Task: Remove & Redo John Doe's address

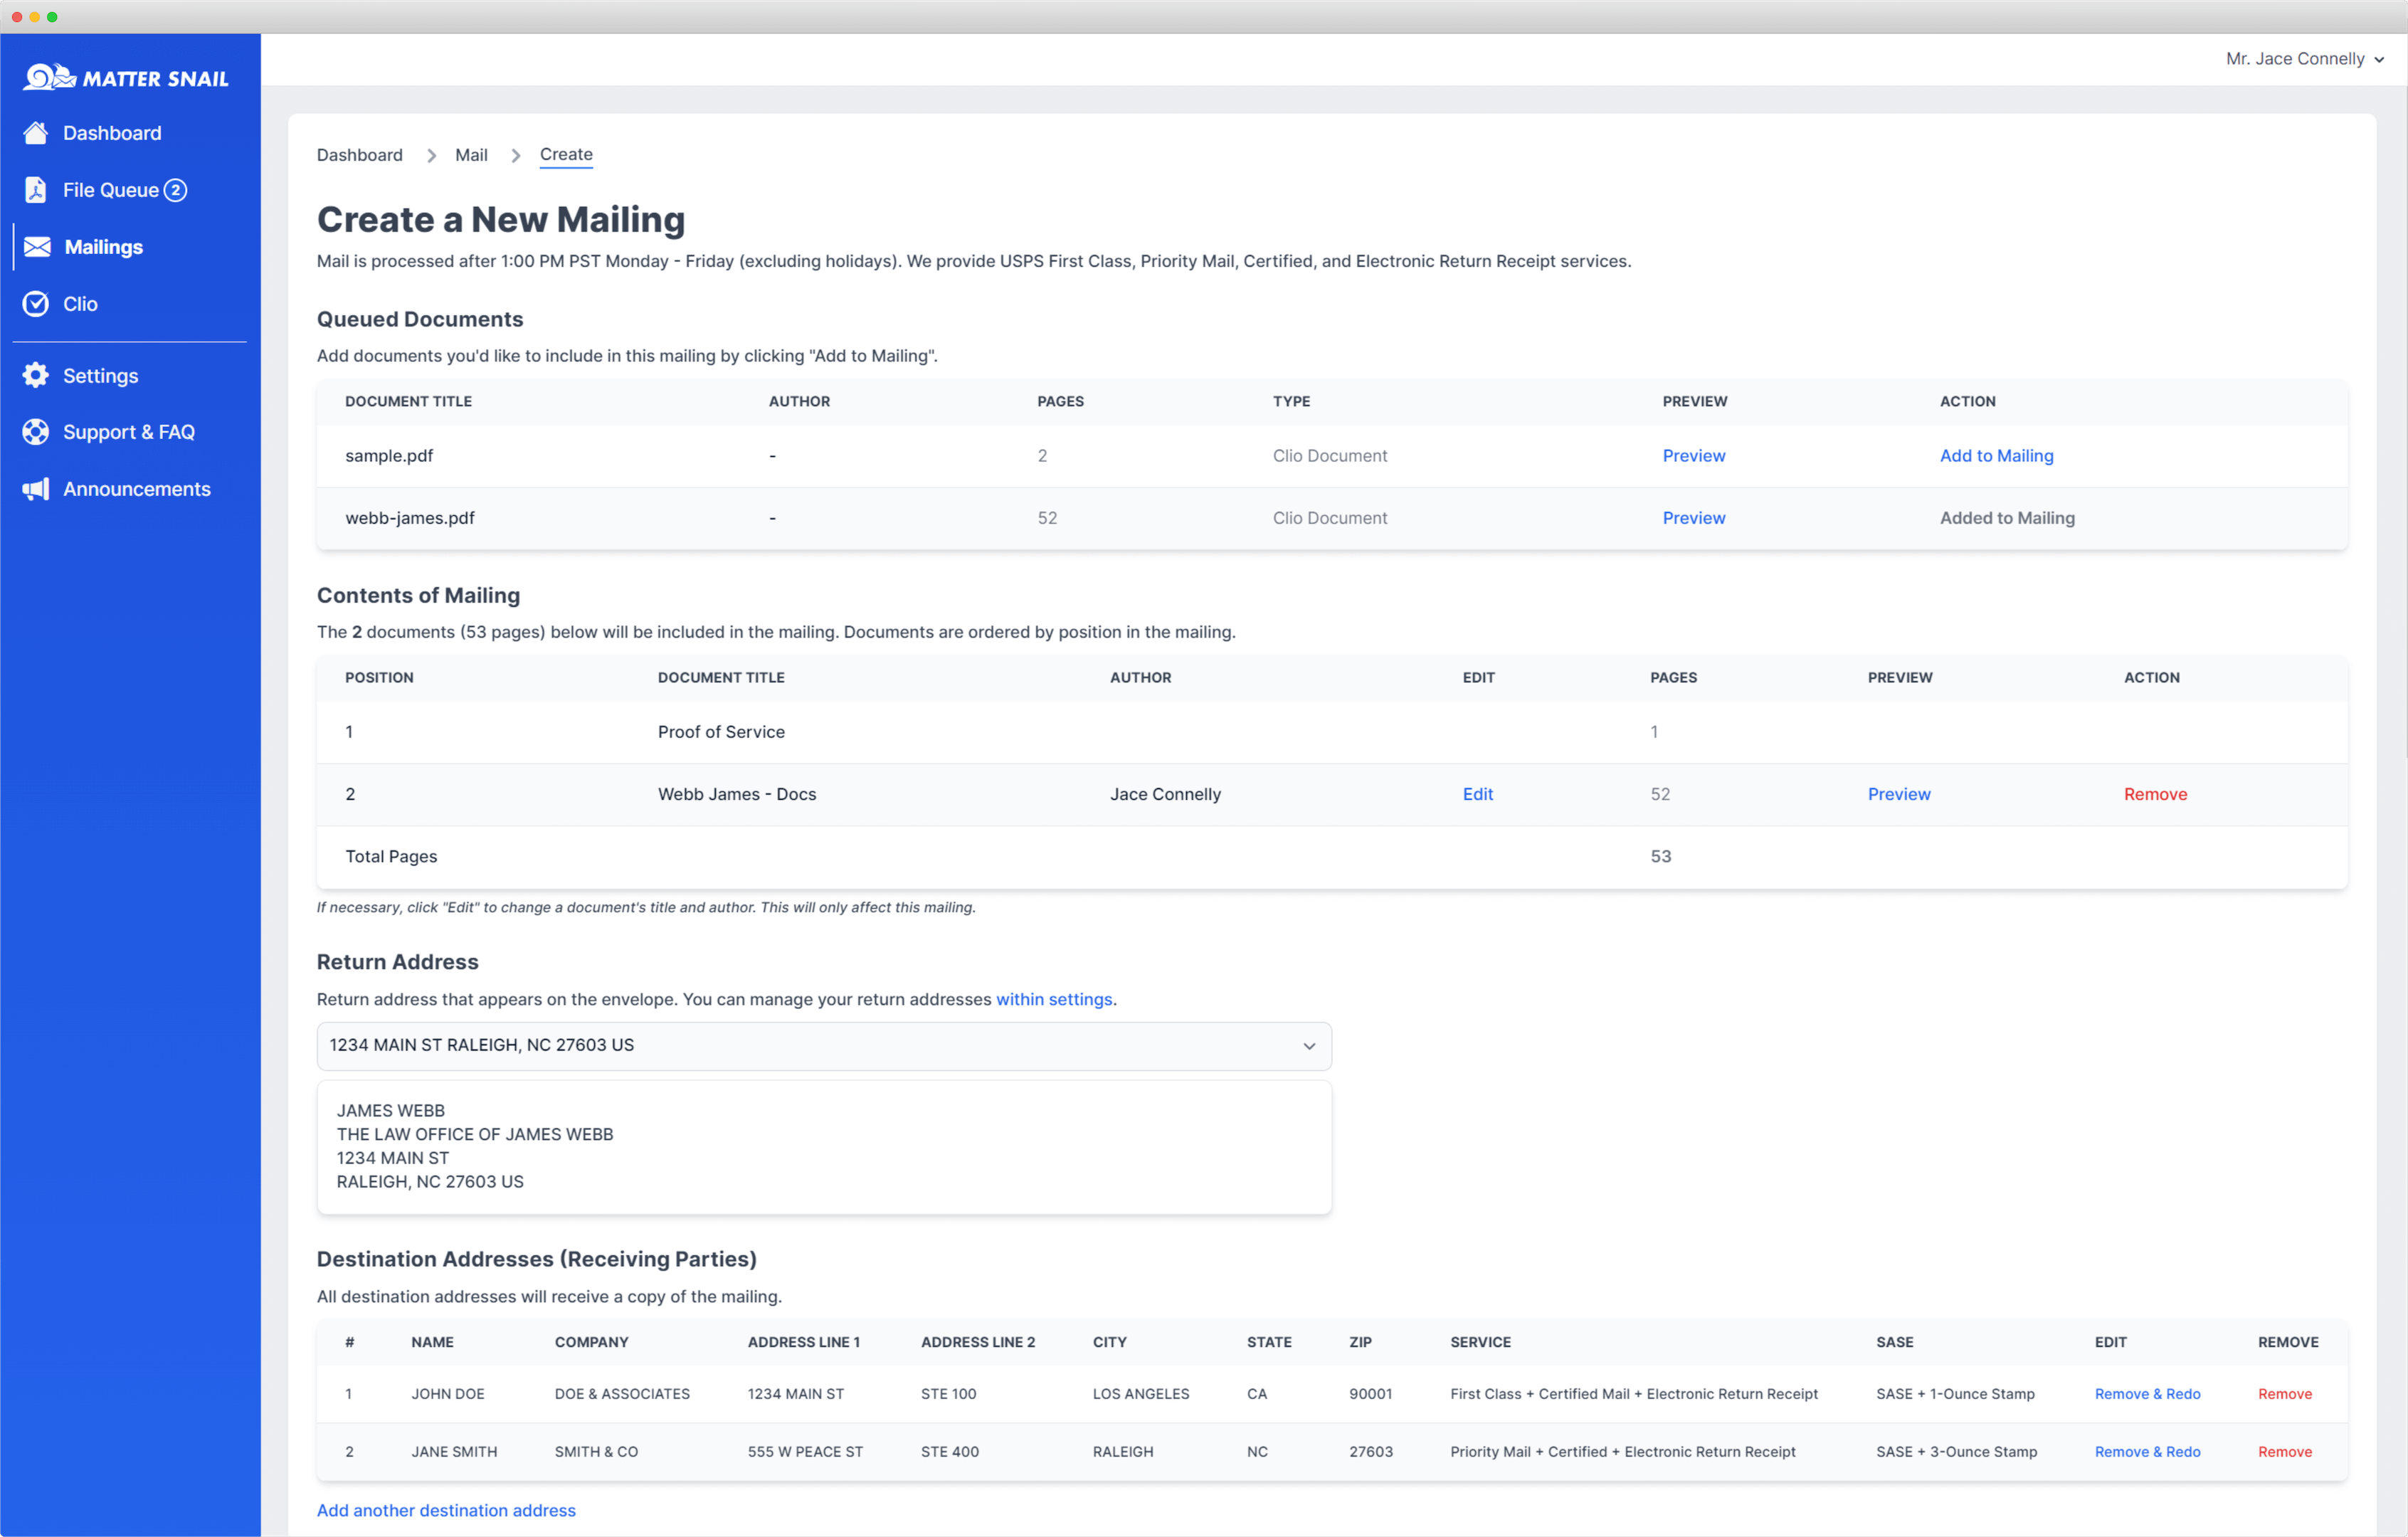Action: (x=2147, y=1394)
